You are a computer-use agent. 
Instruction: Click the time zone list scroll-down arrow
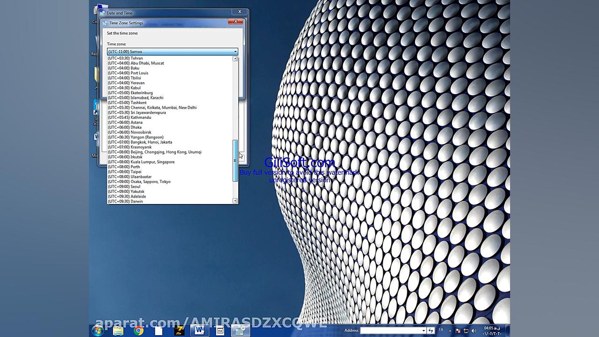[x=235, y=201]
